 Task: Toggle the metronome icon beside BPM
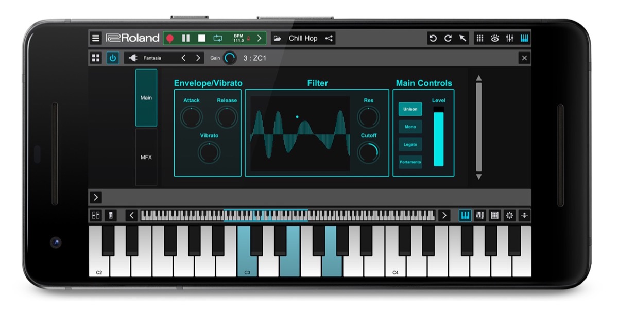point(248,38)
